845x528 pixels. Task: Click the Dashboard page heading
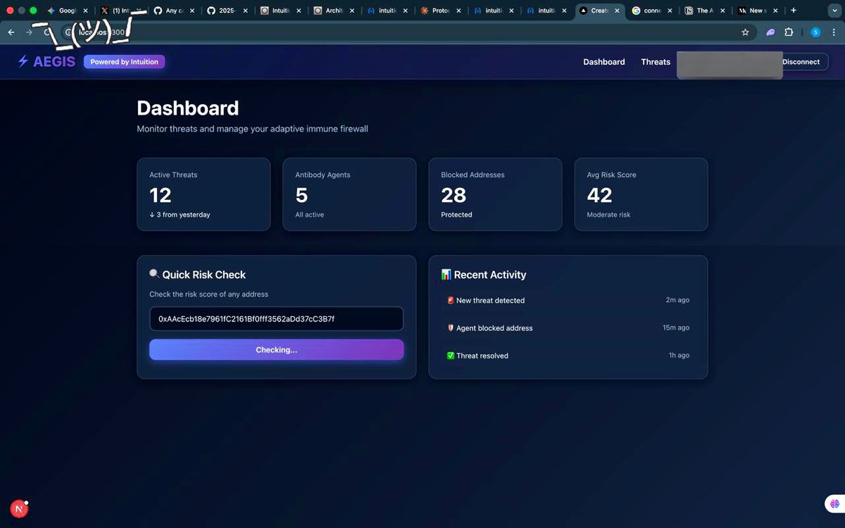(x=188, y=108)
